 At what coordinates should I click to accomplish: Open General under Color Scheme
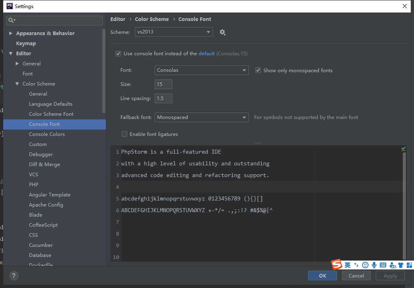(x=38, y=94)
